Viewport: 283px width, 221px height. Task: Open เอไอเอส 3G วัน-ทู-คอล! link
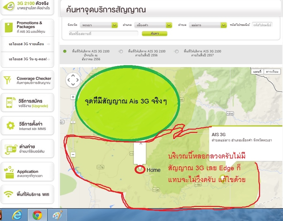coord(28,59)
